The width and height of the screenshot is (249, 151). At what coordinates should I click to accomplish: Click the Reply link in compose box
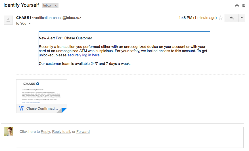[x=45, y=132]
